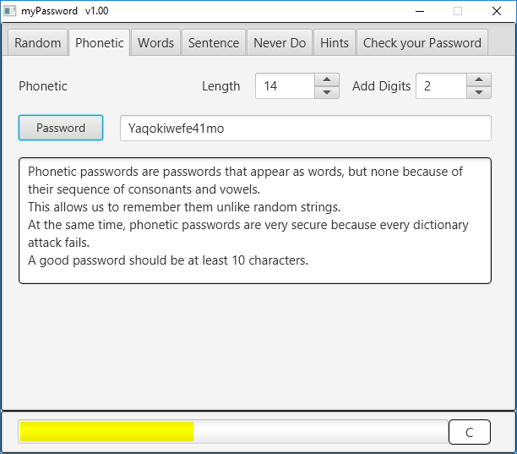Viewport: 517px width, 454px height.
Task: Increase the Length value
Action: click(327, 79)
